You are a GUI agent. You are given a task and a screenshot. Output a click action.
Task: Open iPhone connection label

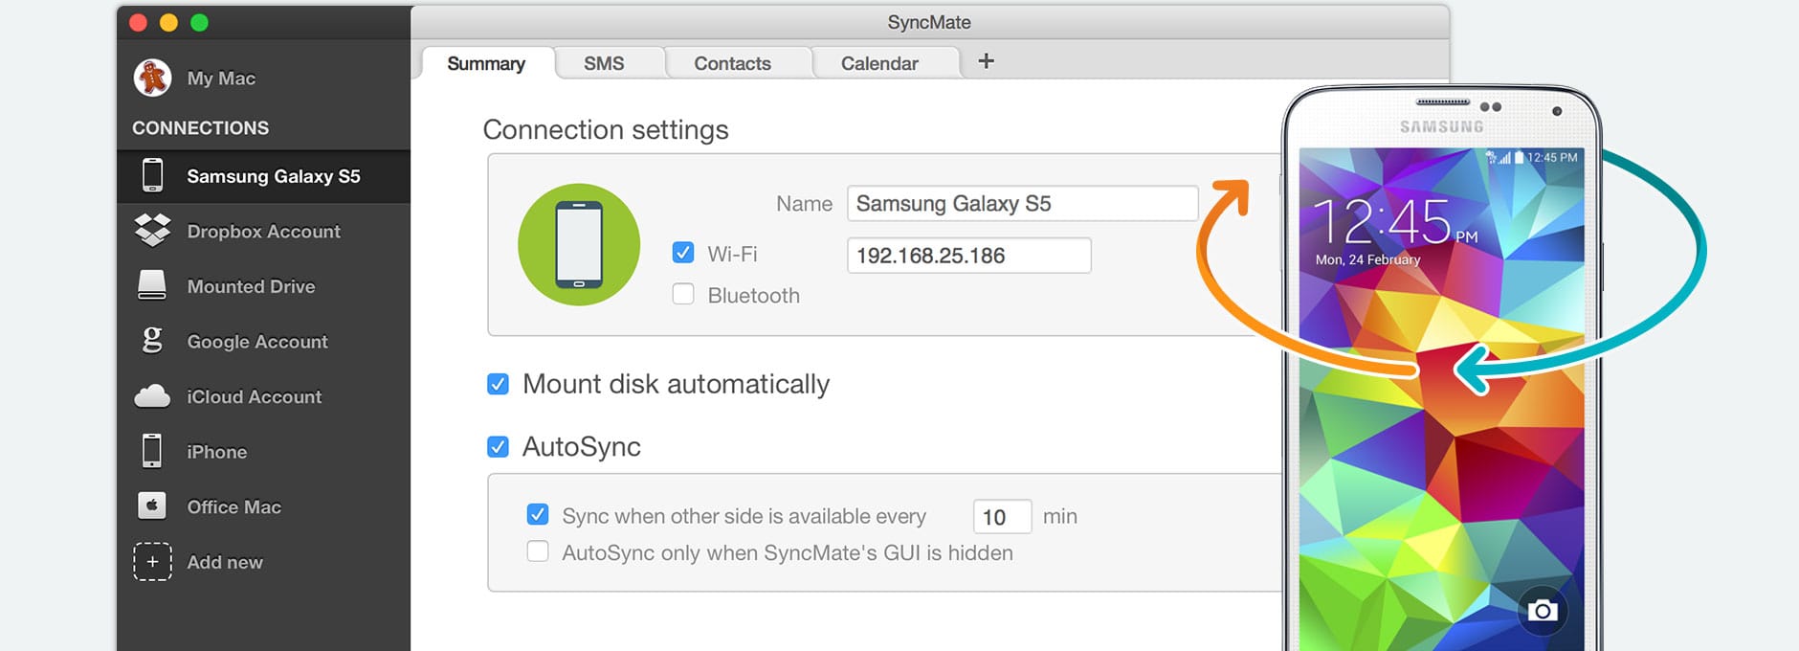(216, 452)
